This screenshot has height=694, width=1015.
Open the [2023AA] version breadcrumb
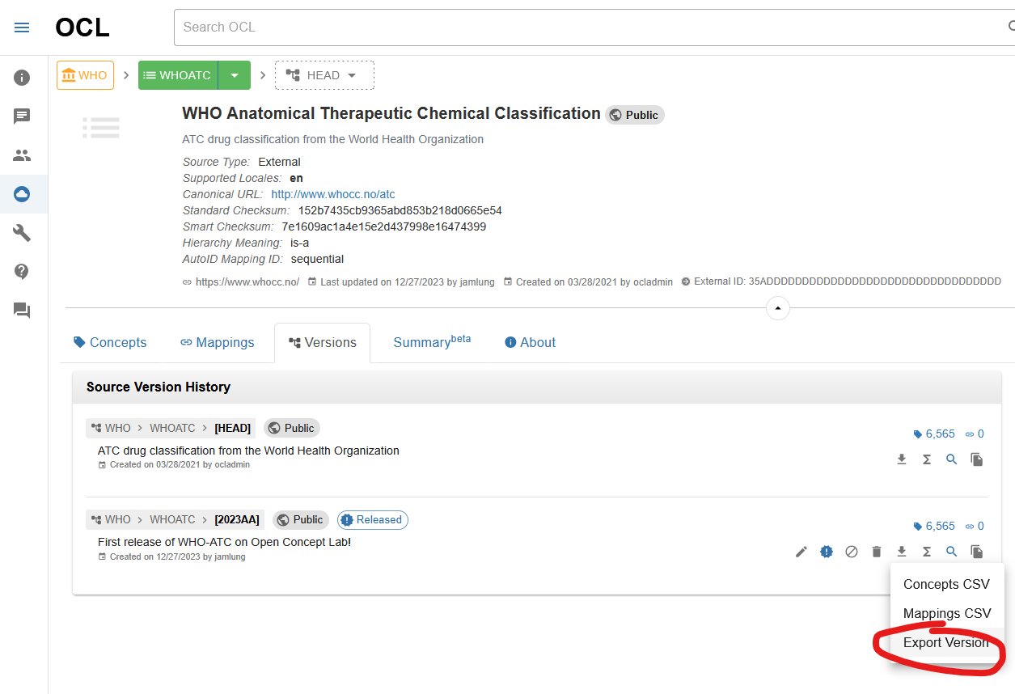coord(237,520)
